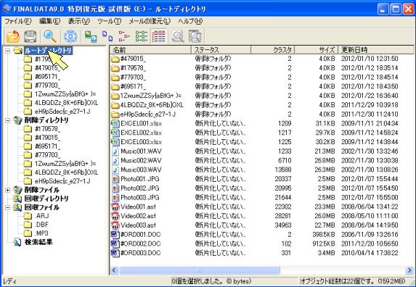Click the find next toolbar icon
The image size is (416, 287).
click(195, 36)
